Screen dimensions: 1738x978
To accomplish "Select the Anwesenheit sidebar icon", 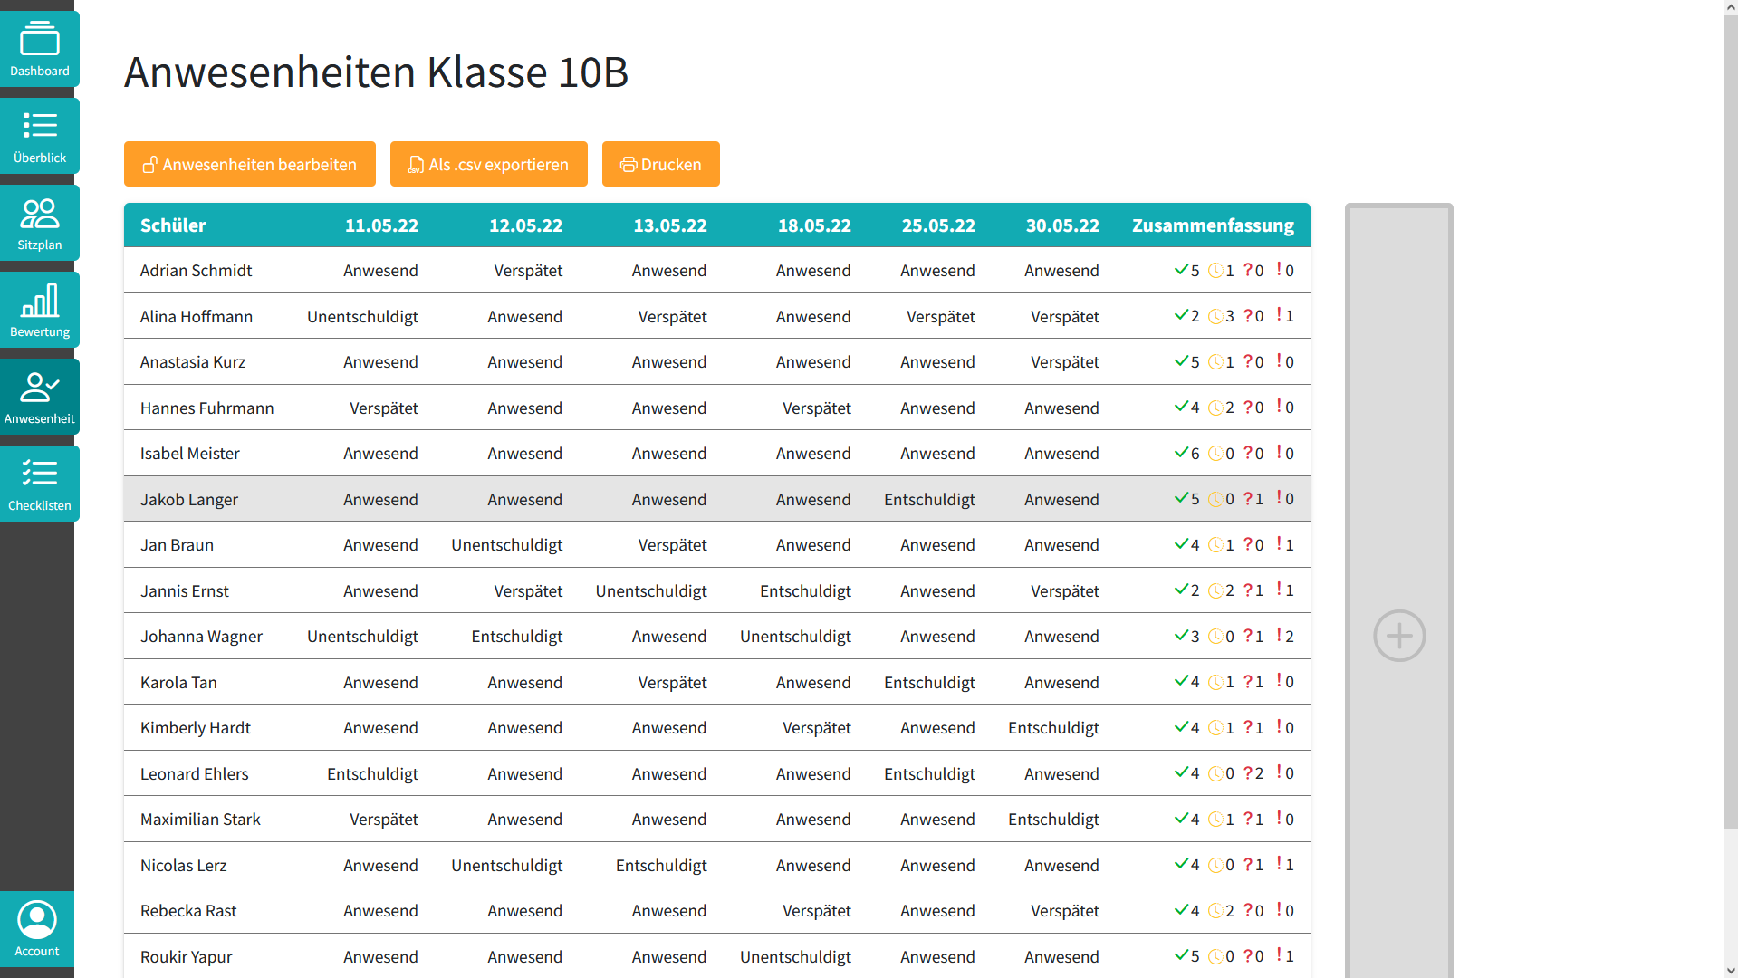I will [x=39, y=395].
